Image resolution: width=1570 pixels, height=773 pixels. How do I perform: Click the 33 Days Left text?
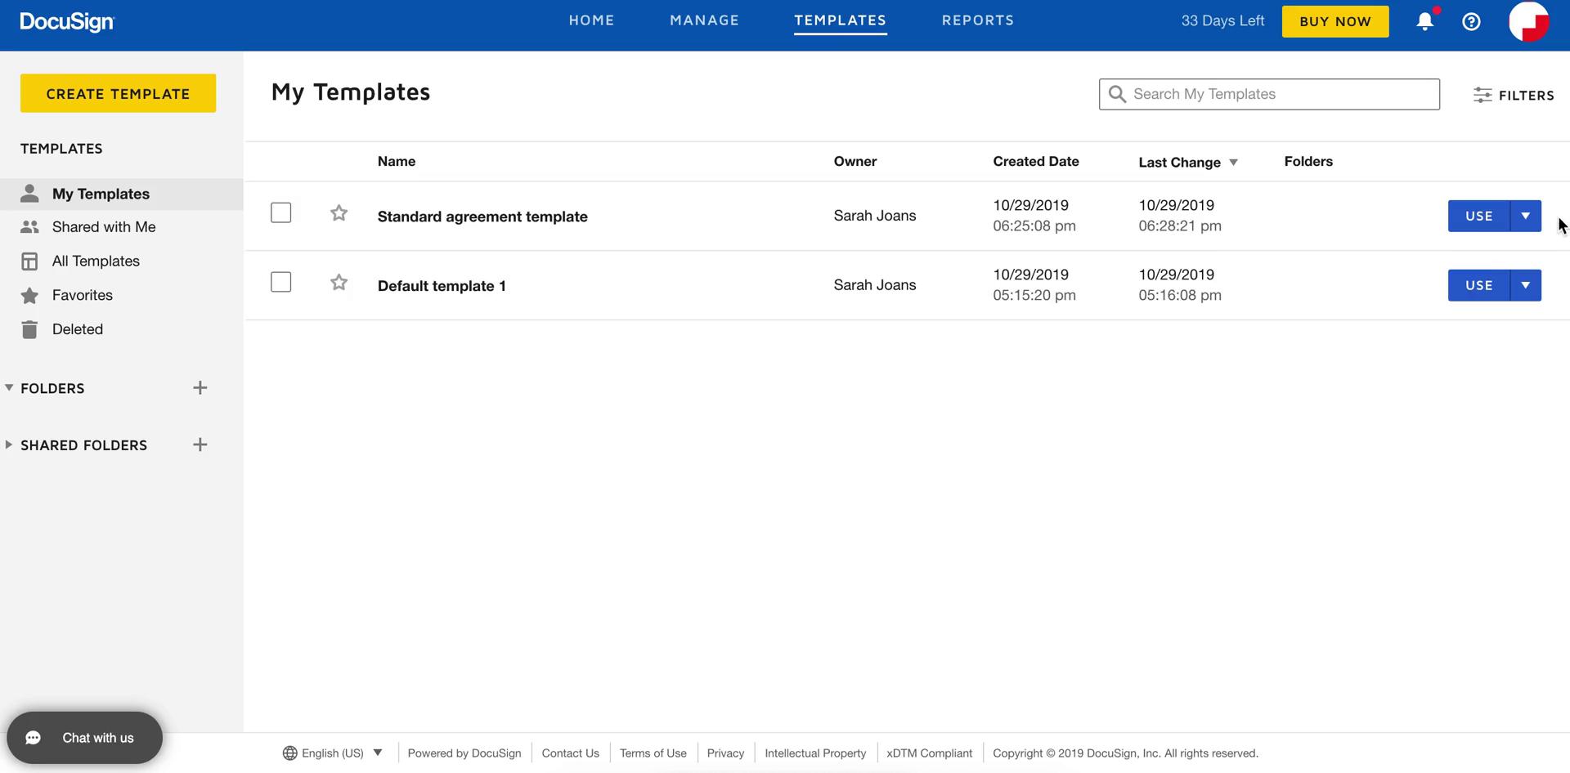(1222, 21)
